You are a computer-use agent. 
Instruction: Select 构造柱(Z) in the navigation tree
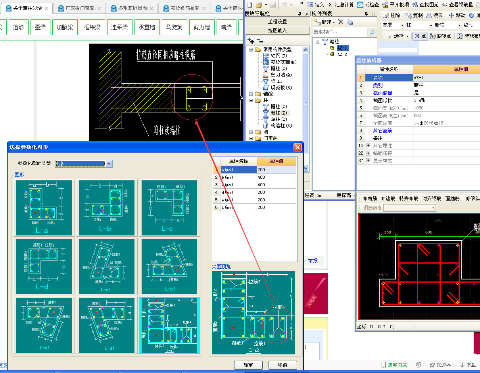pyautogui.click(x=277, y=126)
